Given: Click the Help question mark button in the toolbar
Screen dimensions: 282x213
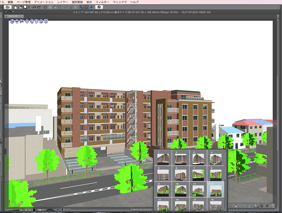Looking at the screenshot, I should coord(99,8).
